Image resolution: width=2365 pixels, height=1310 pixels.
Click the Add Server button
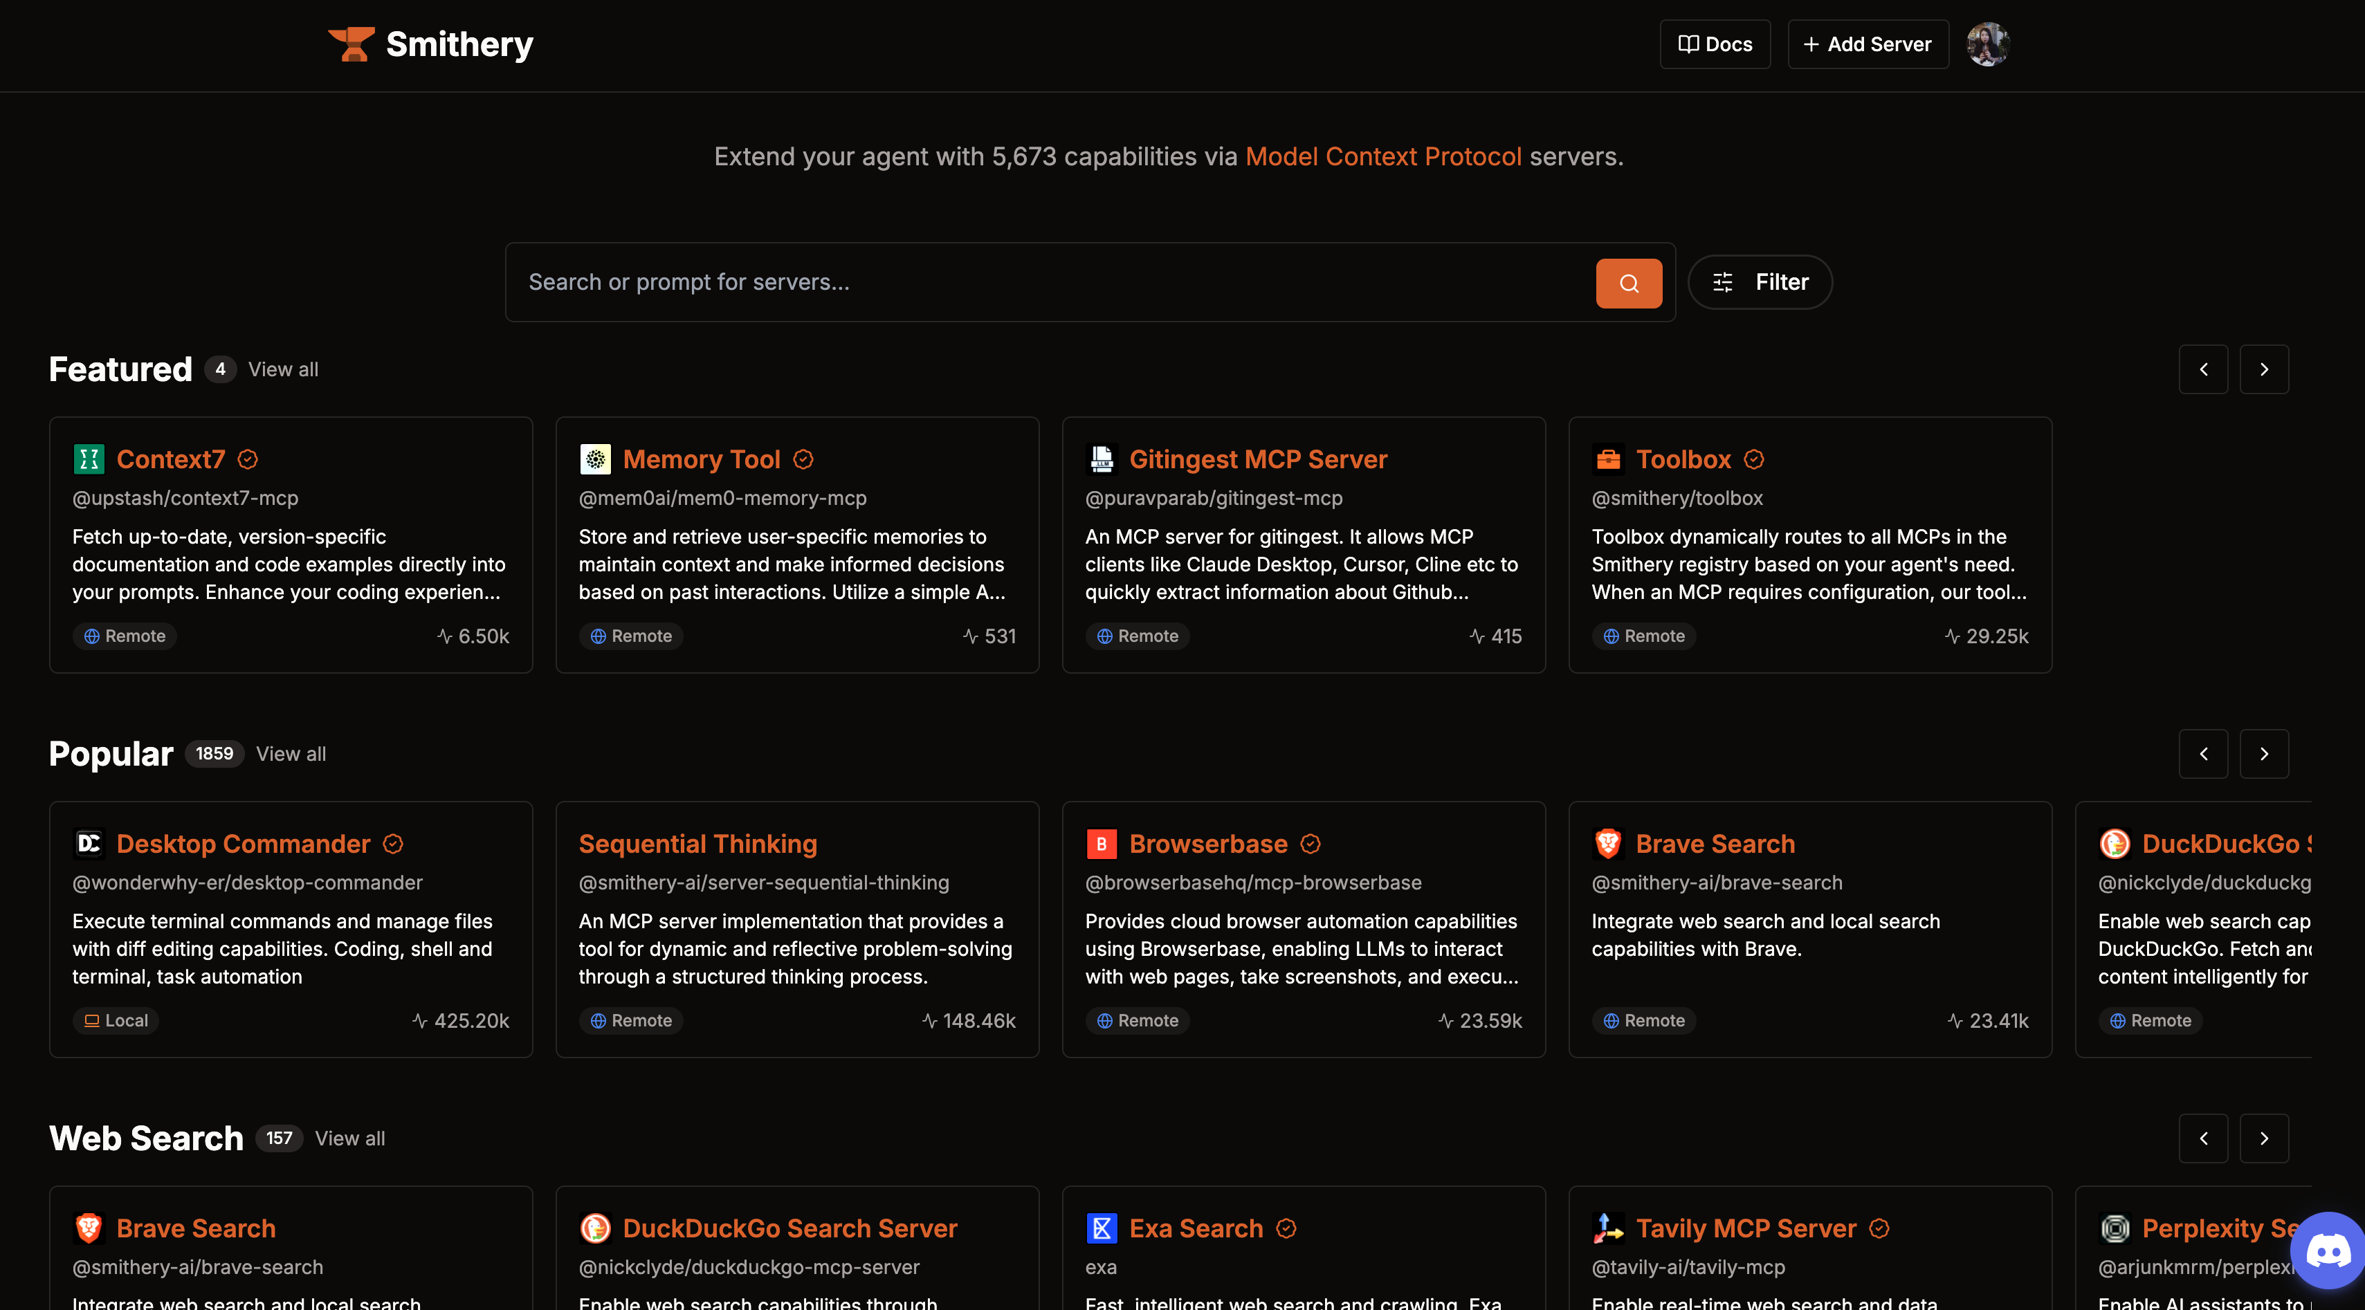[x=1868, y=44]
